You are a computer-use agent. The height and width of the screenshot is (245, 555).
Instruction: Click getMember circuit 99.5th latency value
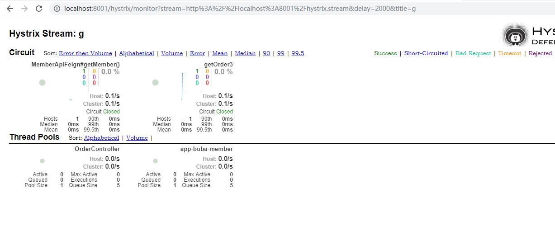[114, 130]
